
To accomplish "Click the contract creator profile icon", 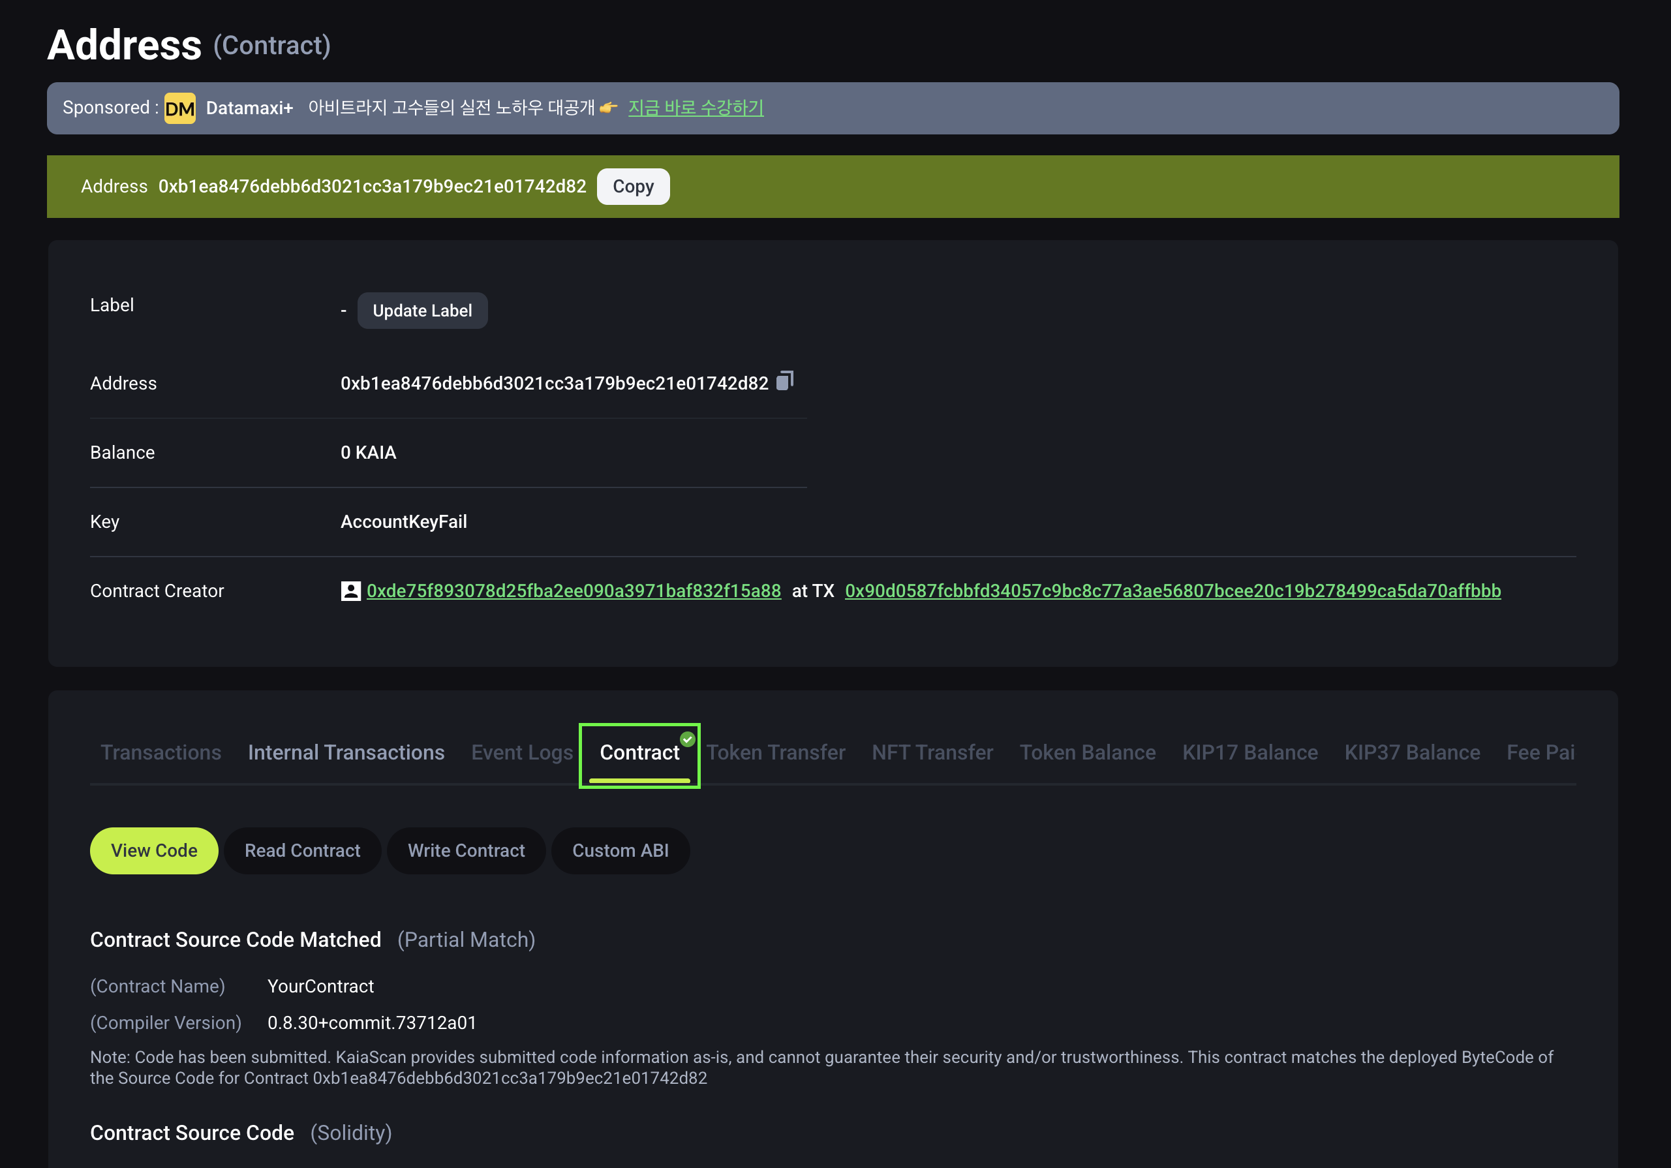I will pos(352,590).
